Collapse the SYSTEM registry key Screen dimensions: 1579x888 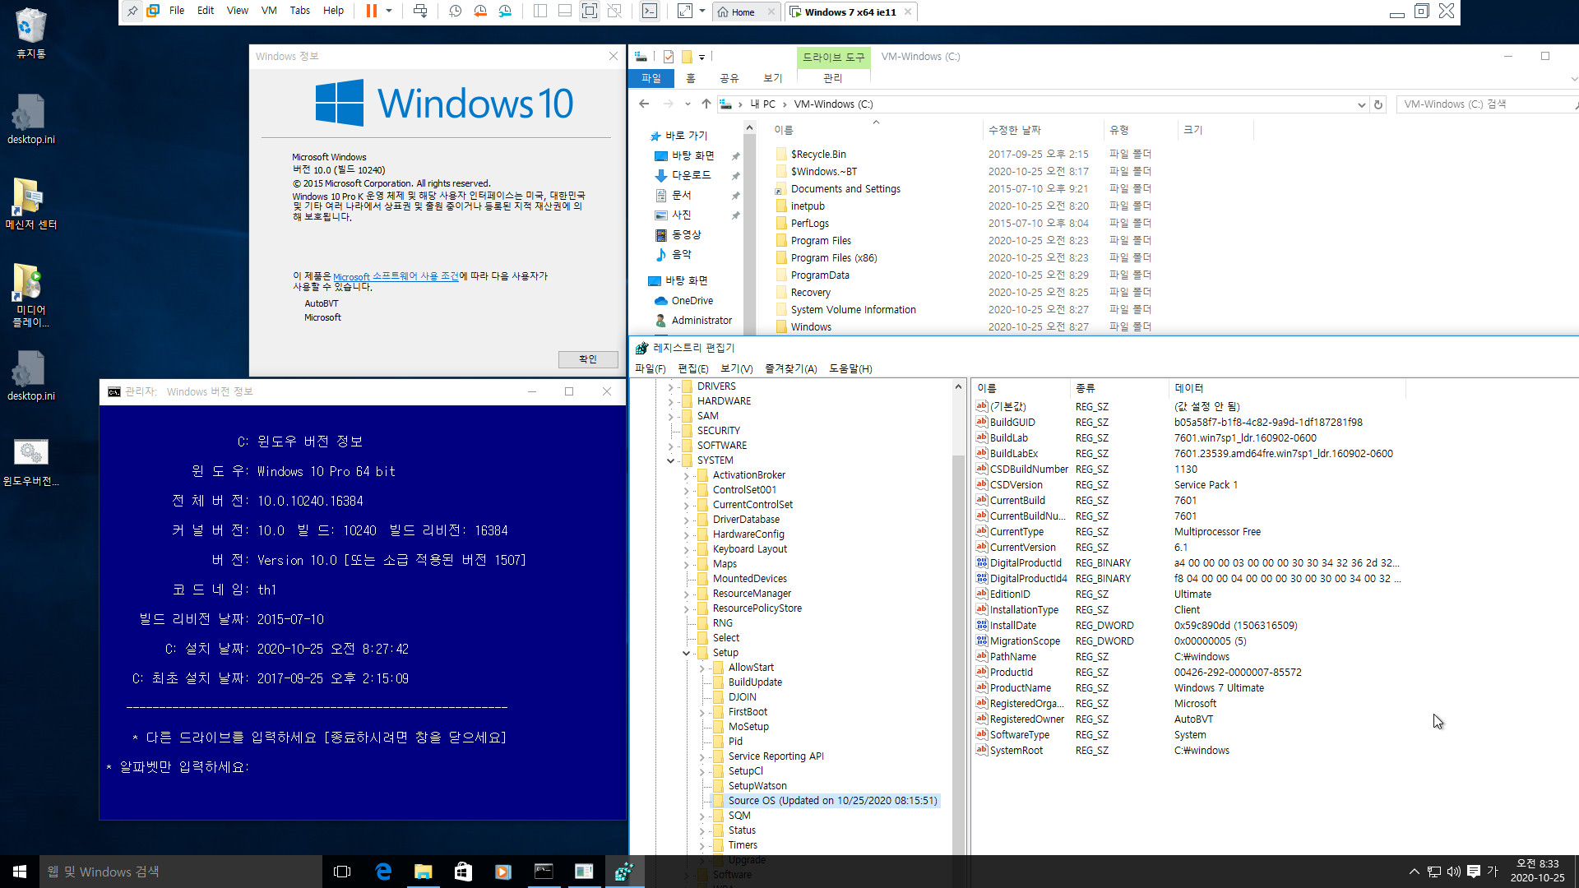pyautogui.click(x=671, y=460)
